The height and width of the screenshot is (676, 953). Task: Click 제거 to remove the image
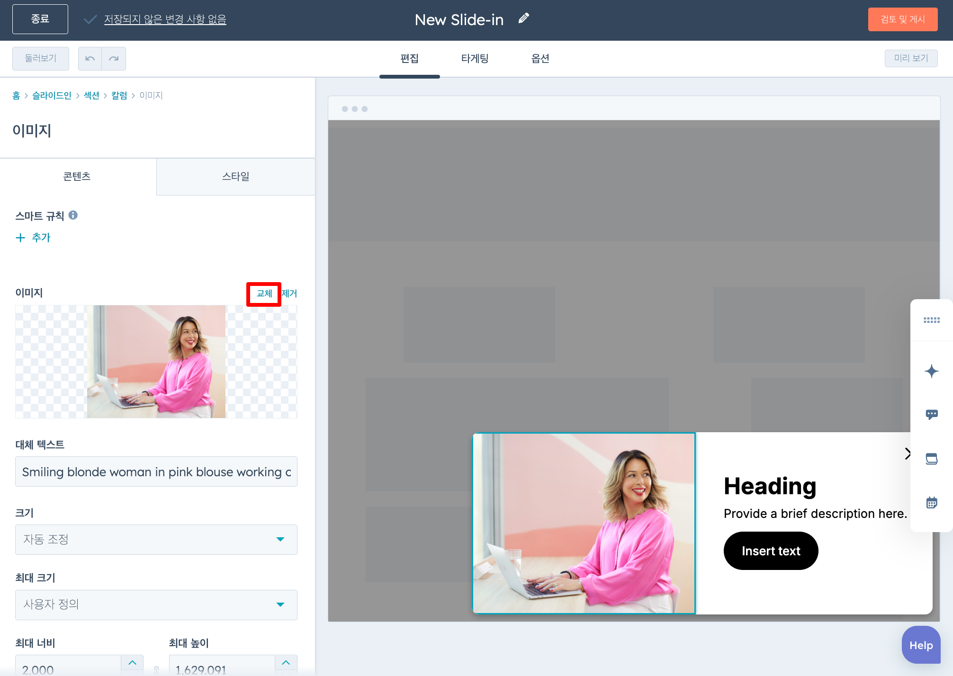coord(289,294)
